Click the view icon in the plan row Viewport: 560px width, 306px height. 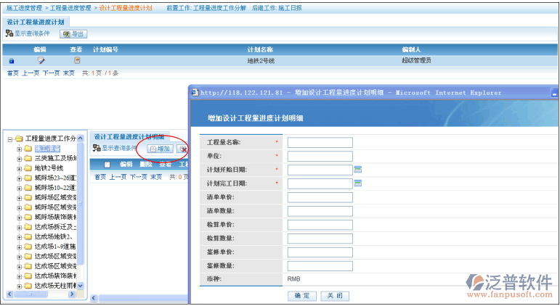tap(77, 61)
